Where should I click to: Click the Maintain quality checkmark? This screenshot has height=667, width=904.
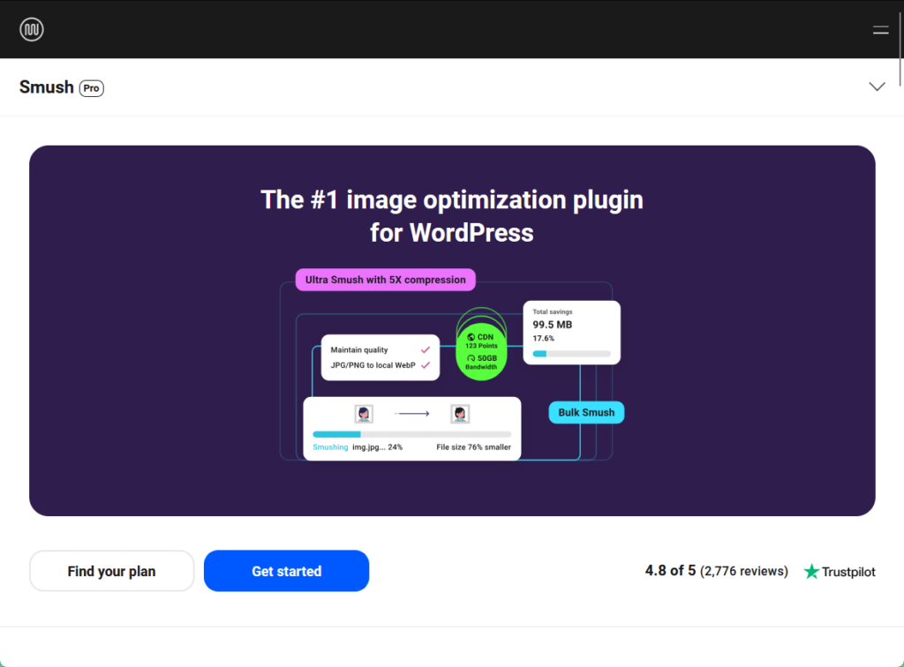426,349
